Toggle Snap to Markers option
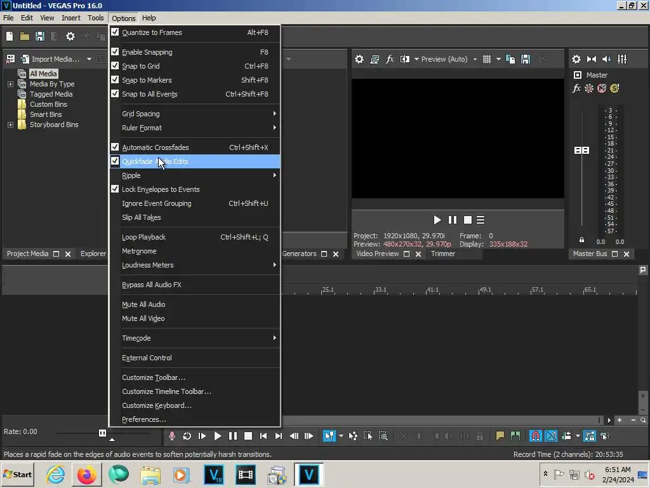 point(194,80)
